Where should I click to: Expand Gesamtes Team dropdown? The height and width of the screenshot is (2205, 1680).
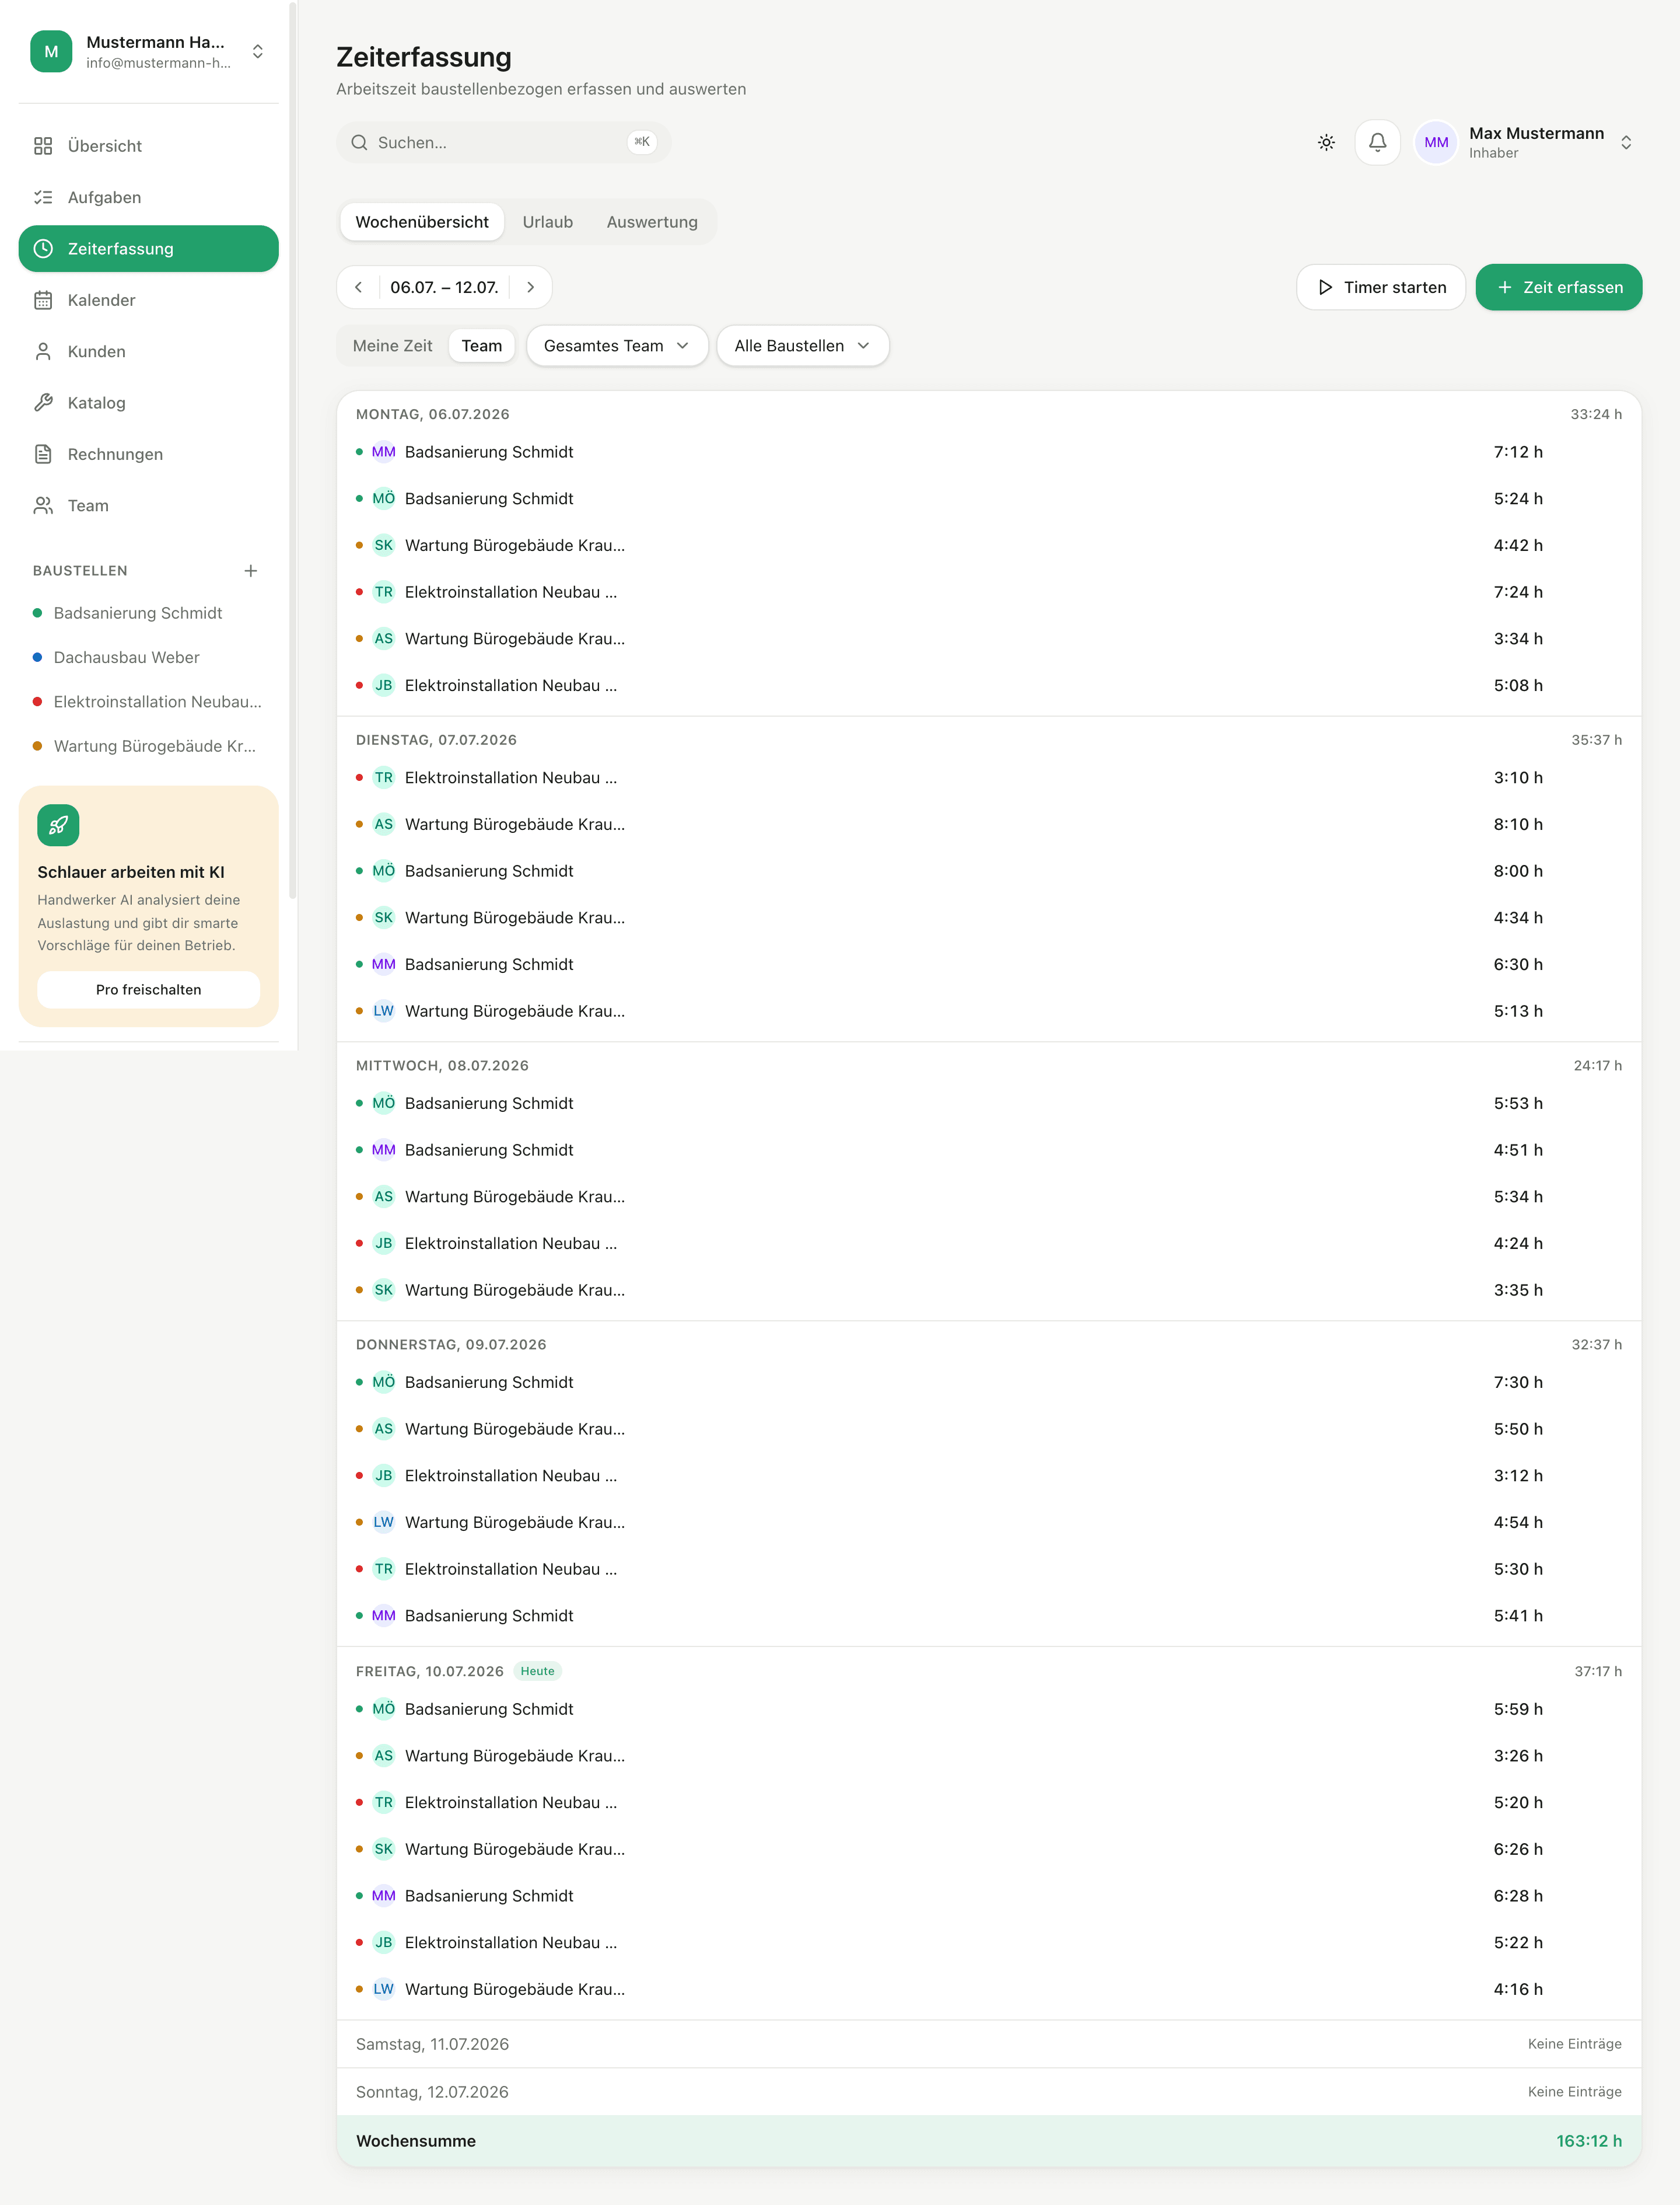617,346
